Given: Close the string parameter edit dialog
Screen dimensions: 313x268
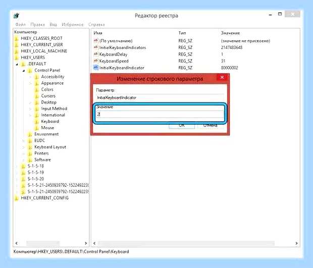Looking at the screenshot, I should pos(222,77).
